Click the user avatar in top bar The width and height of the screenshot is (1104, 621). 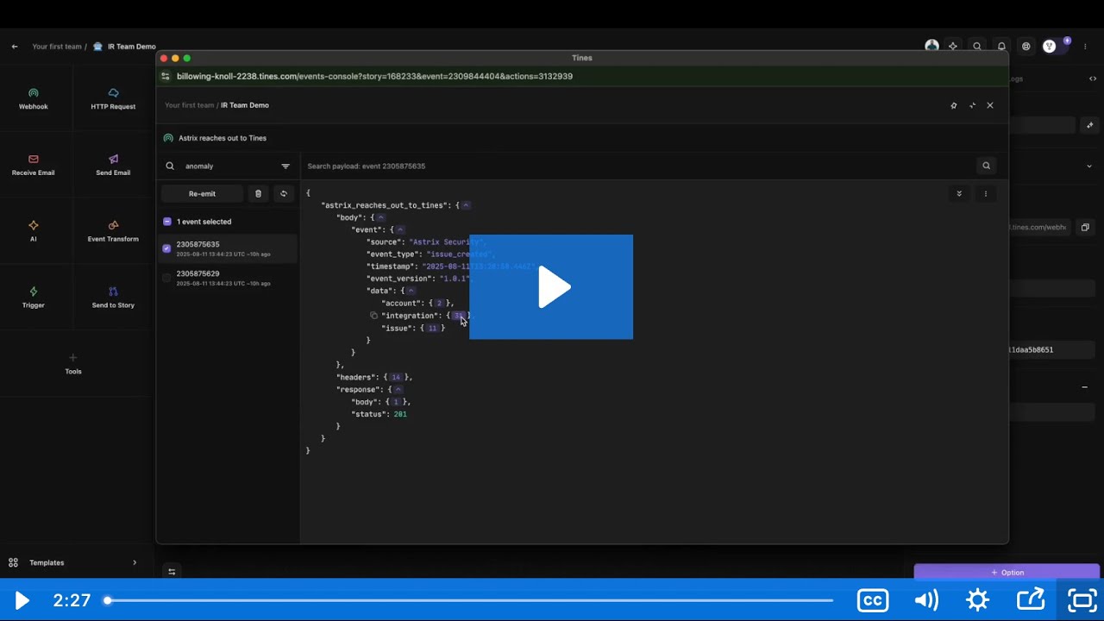[931, 47]
